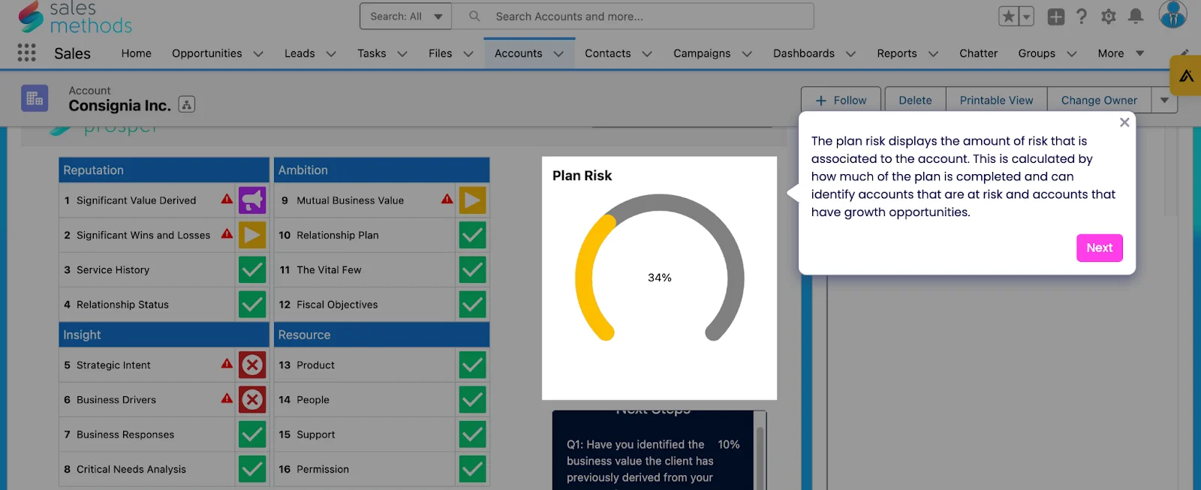Click the Account building icon

click(35, 98)
